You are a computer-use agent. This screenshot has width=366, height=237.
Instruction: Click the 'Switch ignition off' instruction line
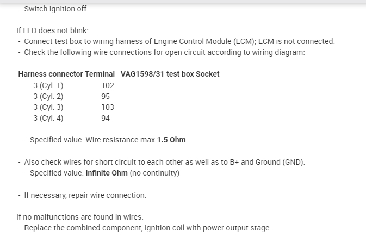click(x=56, y=9)
